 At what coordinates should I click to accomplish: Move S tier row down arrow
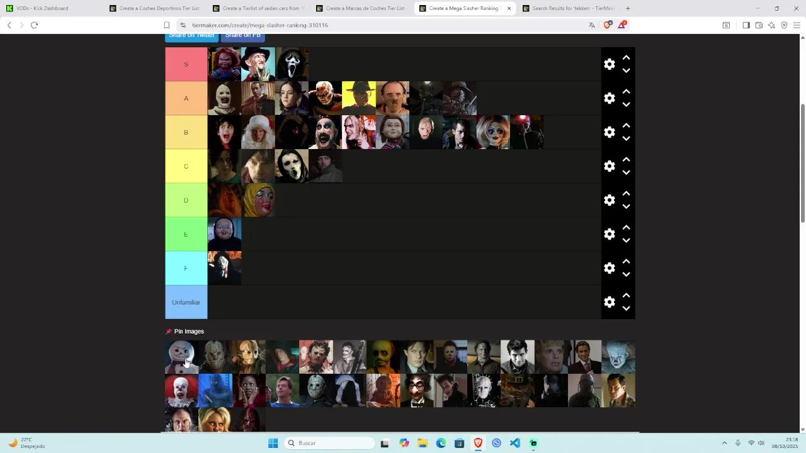(627, 70)
